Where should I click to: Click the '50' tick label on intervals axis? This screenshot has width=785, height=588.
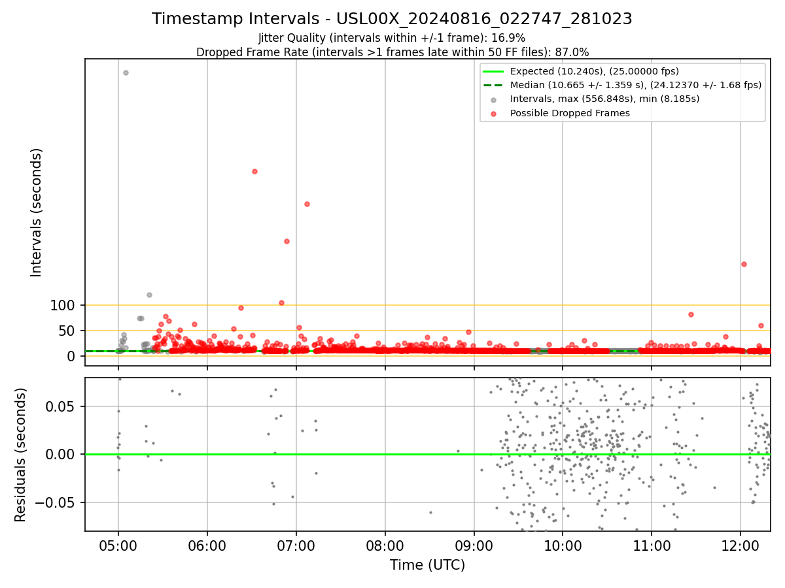point(67,331)
